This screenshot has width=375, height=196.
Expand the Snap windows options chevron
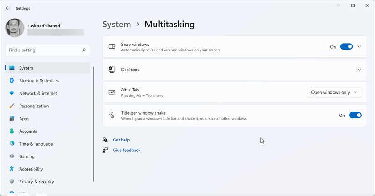click(x=359, y=47)
